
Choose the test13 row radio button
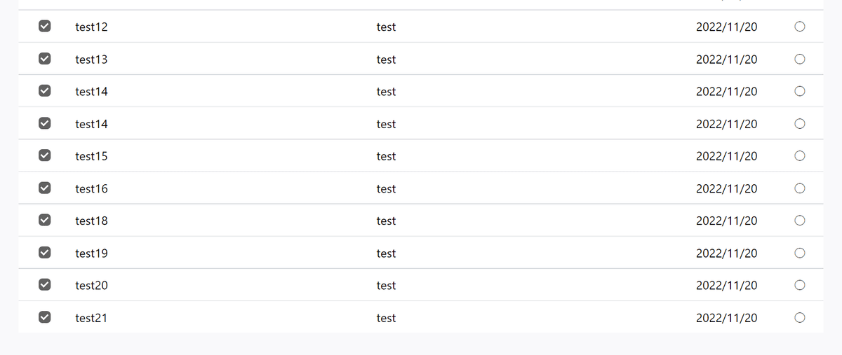tap(799, 59)
